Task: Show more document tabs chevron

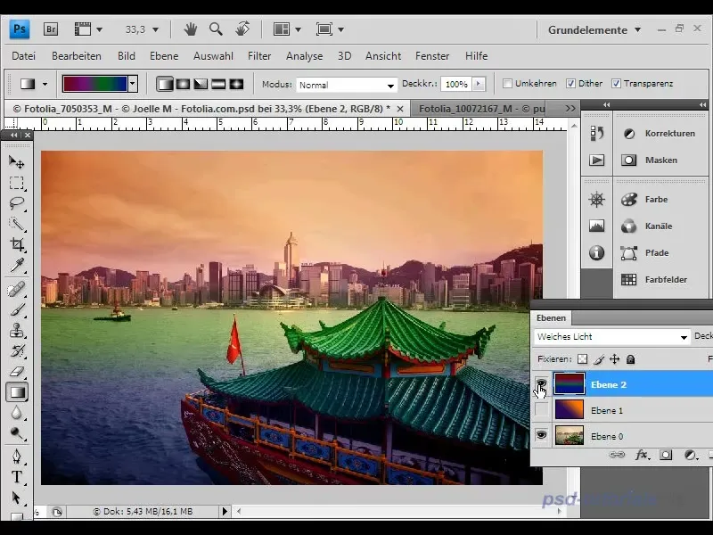Action: (x=570, y=108)
